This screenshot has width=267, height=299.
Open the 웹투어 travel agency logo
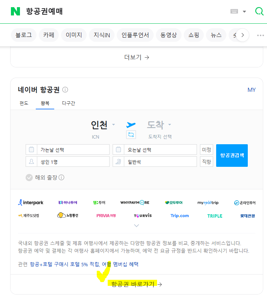pos(99,203)
